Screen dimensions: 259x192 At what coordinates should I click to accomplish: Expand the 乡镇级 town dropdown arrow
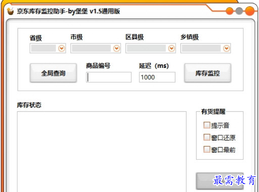point(226,48)
